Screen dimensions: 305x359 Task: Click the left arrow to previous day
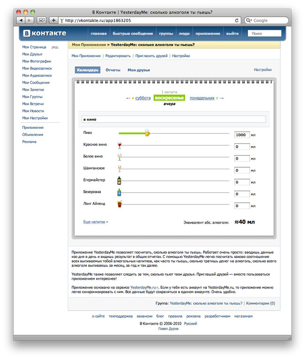tap(128, 98)
